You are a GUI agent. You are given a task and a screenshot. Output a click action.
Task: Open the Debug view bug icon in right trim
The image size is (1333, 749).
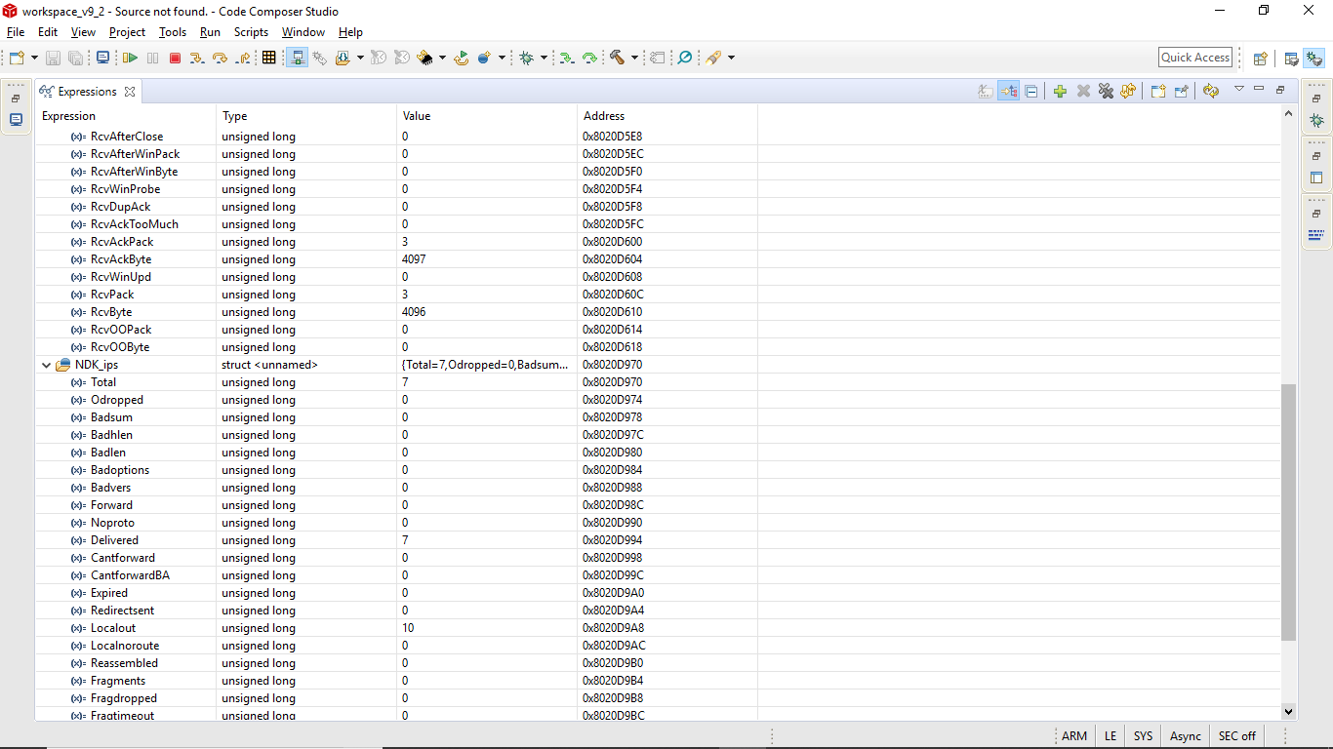tap(1317, 121)
